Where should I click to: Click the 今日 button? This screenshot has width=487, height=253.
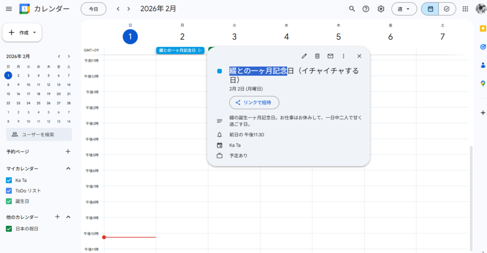click(x=93, y=9)
